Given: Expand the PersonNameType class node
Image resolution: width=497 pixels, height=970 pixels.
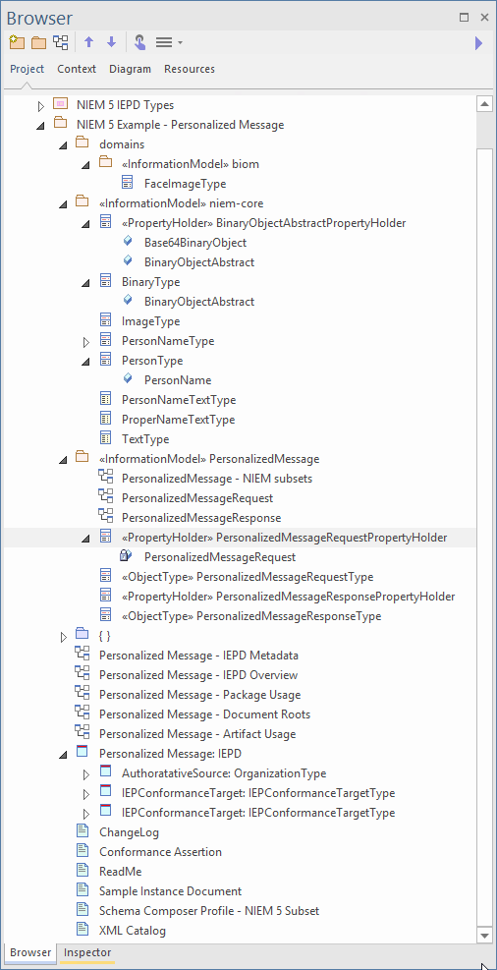Looking at the screenshot, I should [x=85, y=341].
